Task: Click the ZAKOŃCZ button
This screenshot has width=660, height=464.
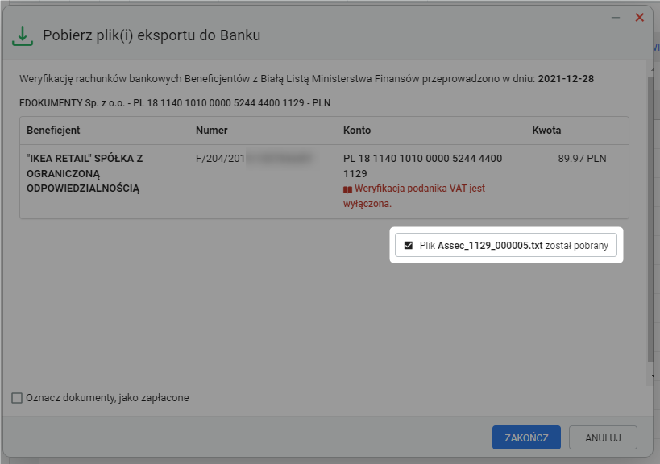Action: click(x=526, y=437)
